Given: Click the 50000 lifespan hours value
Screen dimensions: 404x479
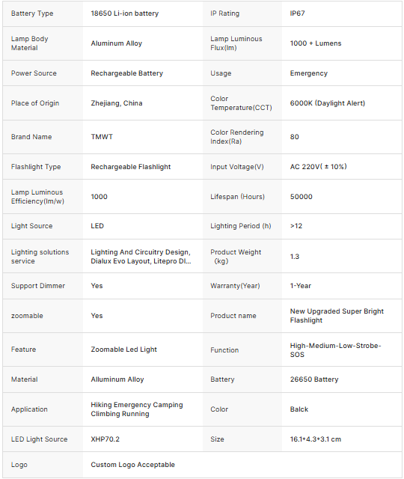Looking at the screenshot, I should 301,197.
